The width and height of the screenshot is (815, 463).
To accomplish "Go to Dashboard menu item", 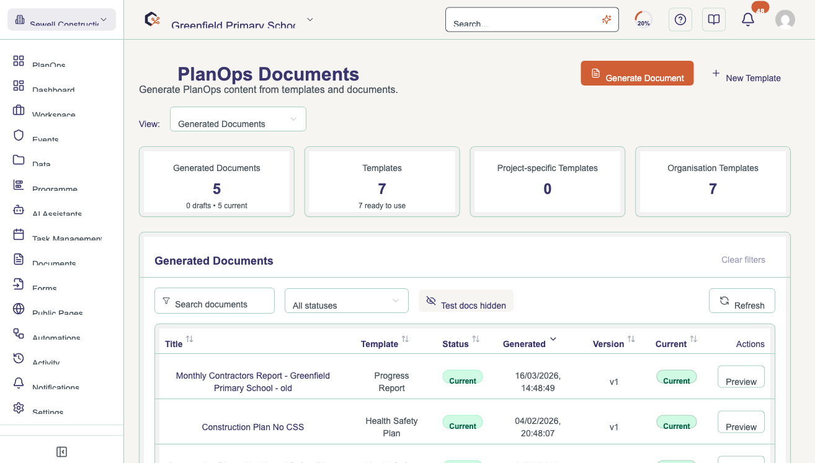I will [53, 88].
